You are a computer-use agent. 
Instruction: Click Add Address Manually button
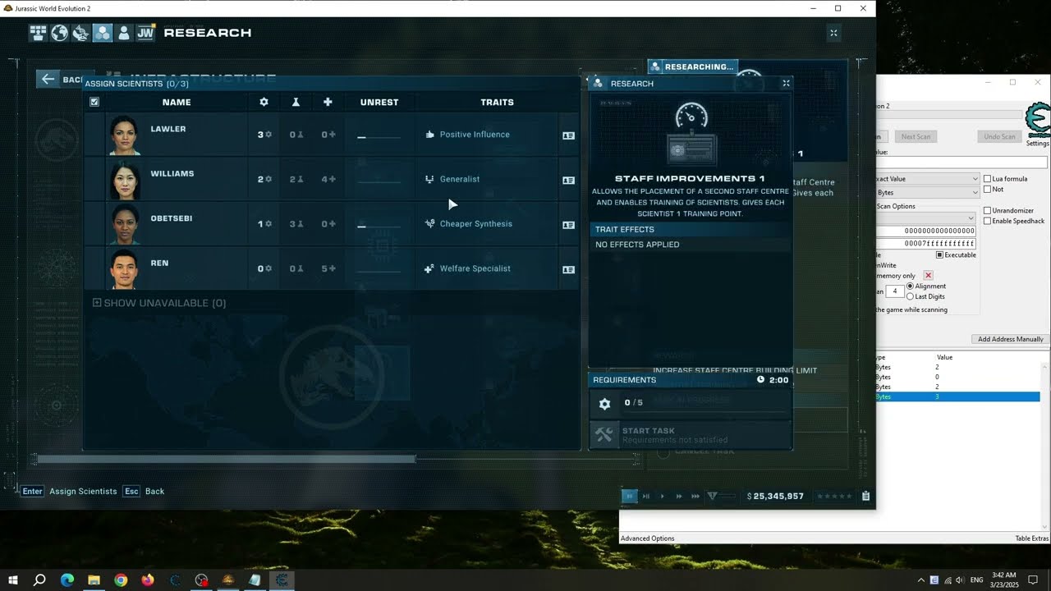(x=1011, y=339)
